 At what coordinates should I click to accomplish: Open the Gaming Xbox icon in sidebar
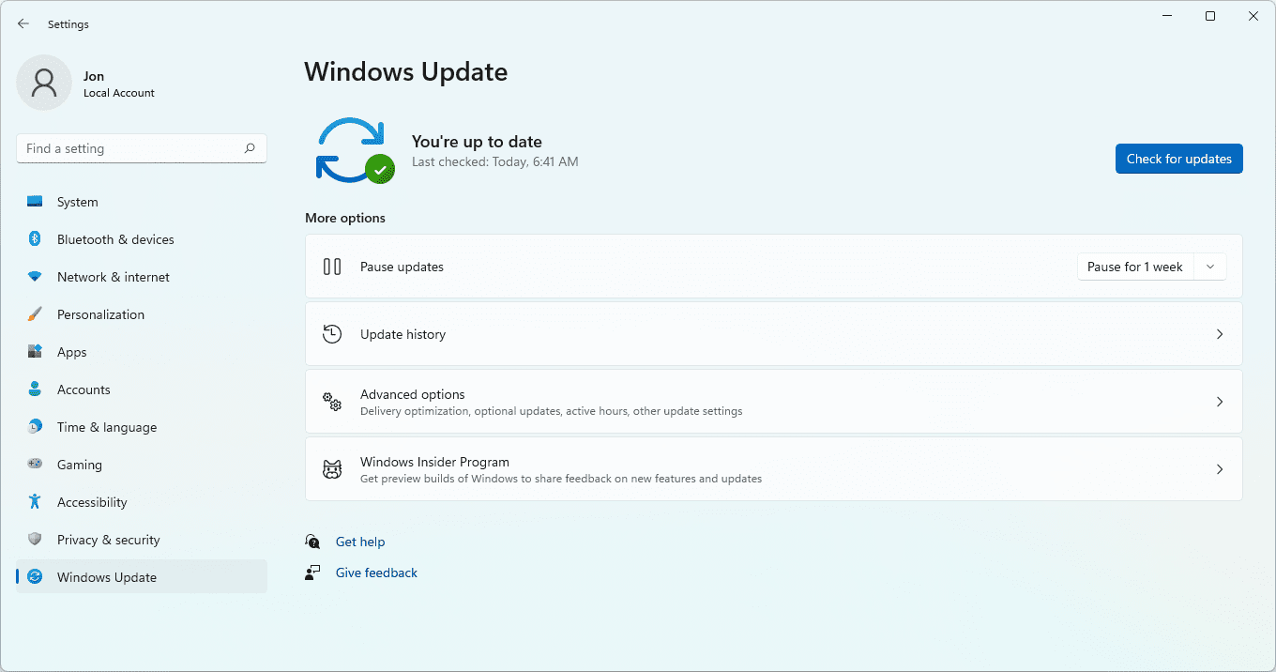[36, 464]
